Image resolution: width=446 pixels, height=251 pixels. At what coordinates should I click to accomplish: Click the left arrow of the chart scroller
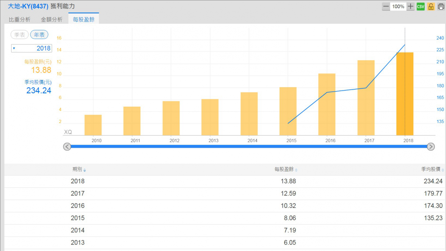(x=67, y=147)
